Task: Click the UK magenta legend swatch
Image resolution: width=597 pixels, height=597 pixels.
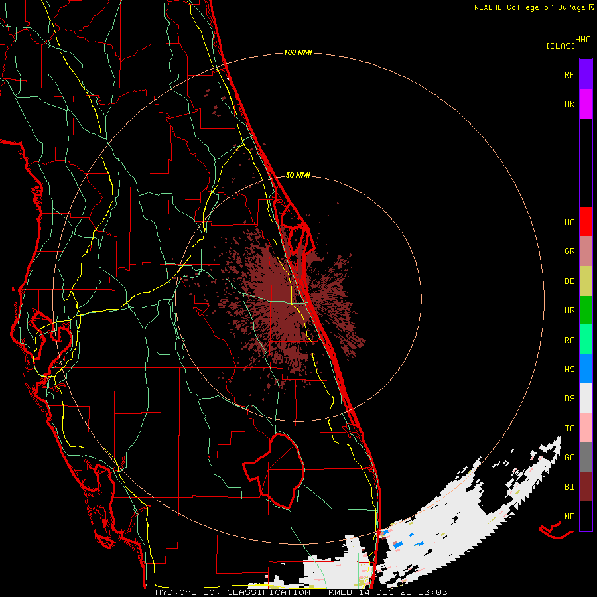Action: pos(586,104)
